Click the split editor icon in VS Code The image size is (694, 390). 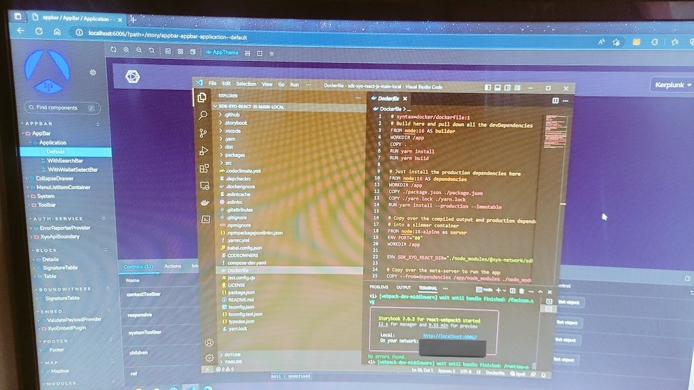click(x=556, y=101)
